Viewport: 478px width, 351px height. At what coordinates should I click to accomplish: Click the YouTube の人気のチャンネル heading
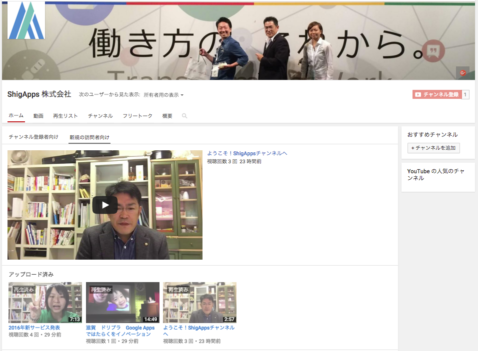click(436, 175)
